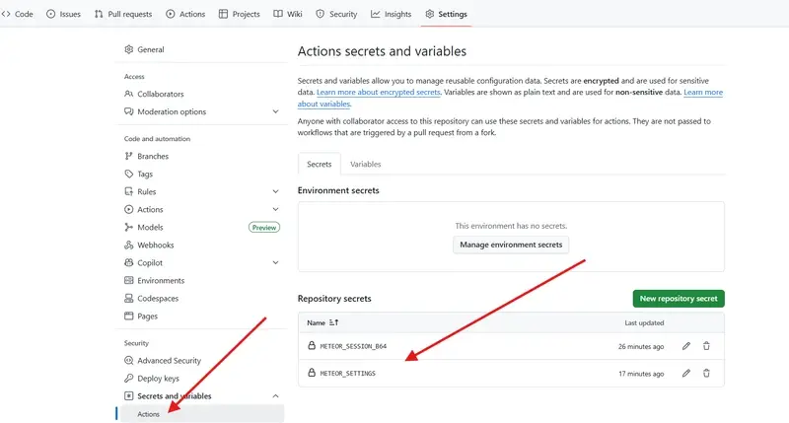Screen dimensions: 789x423
Task: Open the Insights repository tab
Action: pyautogui.click(x=392, y=14)
